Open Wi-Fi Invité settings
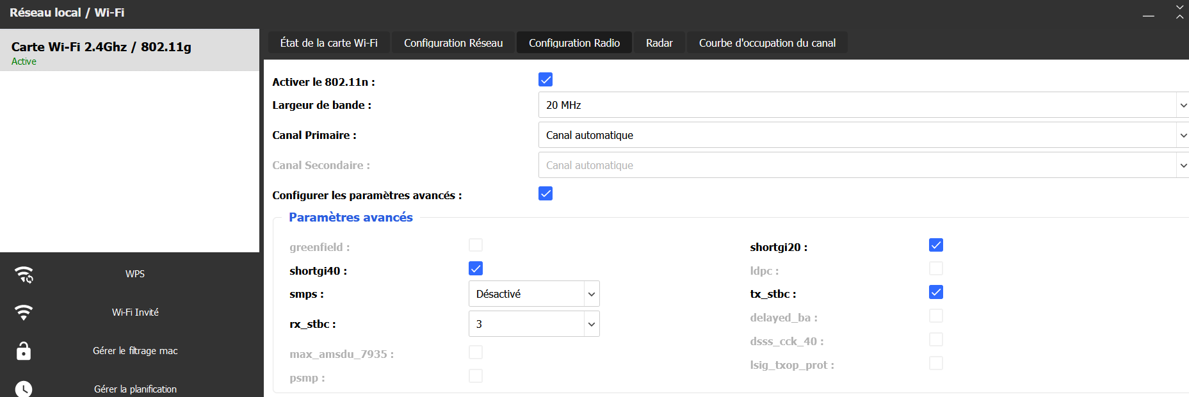The image size is (1189, 397). click(x=135, y=312)
